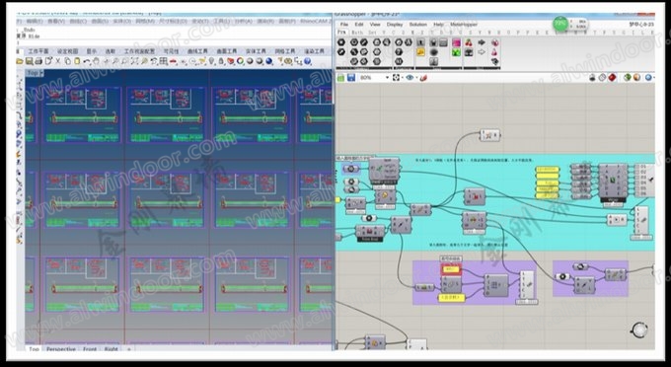Disable preview with the red geometry icon
Screen dimensions: 671x367
(x=612, y=77)
